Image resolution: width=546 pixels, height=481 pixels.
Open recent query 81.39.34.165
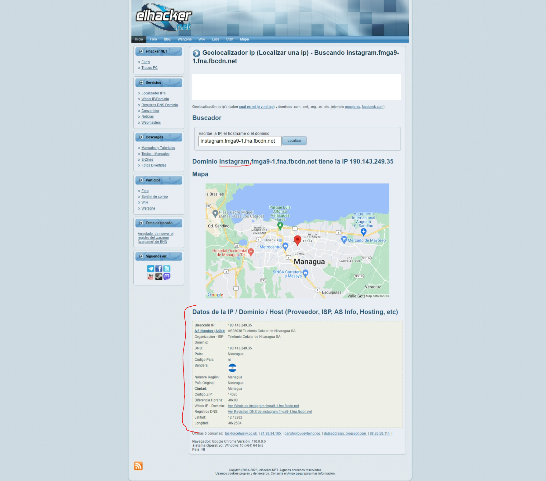(271, 434)
